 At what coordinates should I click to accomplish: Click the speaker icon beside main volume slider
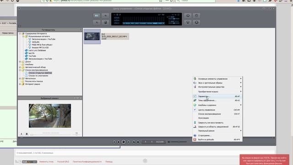tap(169, 142)
